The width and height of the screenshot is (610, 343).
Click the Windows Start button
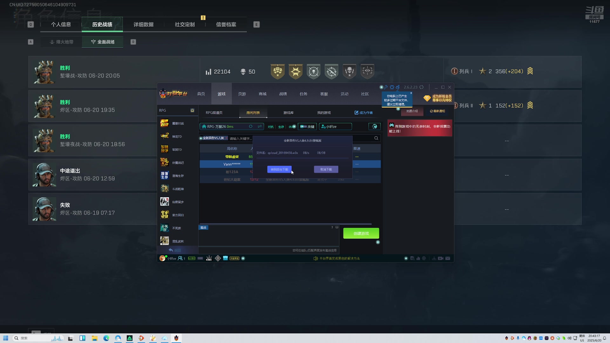click(5, 338)
